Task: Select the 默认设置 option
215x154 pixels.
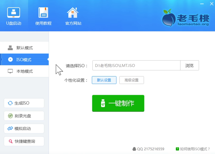Action: point(104,80)
